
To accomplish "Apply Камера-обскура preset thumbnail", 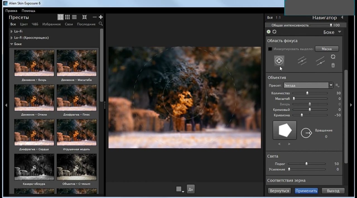I will [34, 167].
